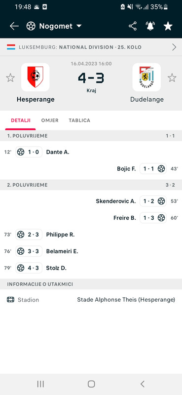Tap the Android home button
182x395 pixels.
tap(91, 384)
